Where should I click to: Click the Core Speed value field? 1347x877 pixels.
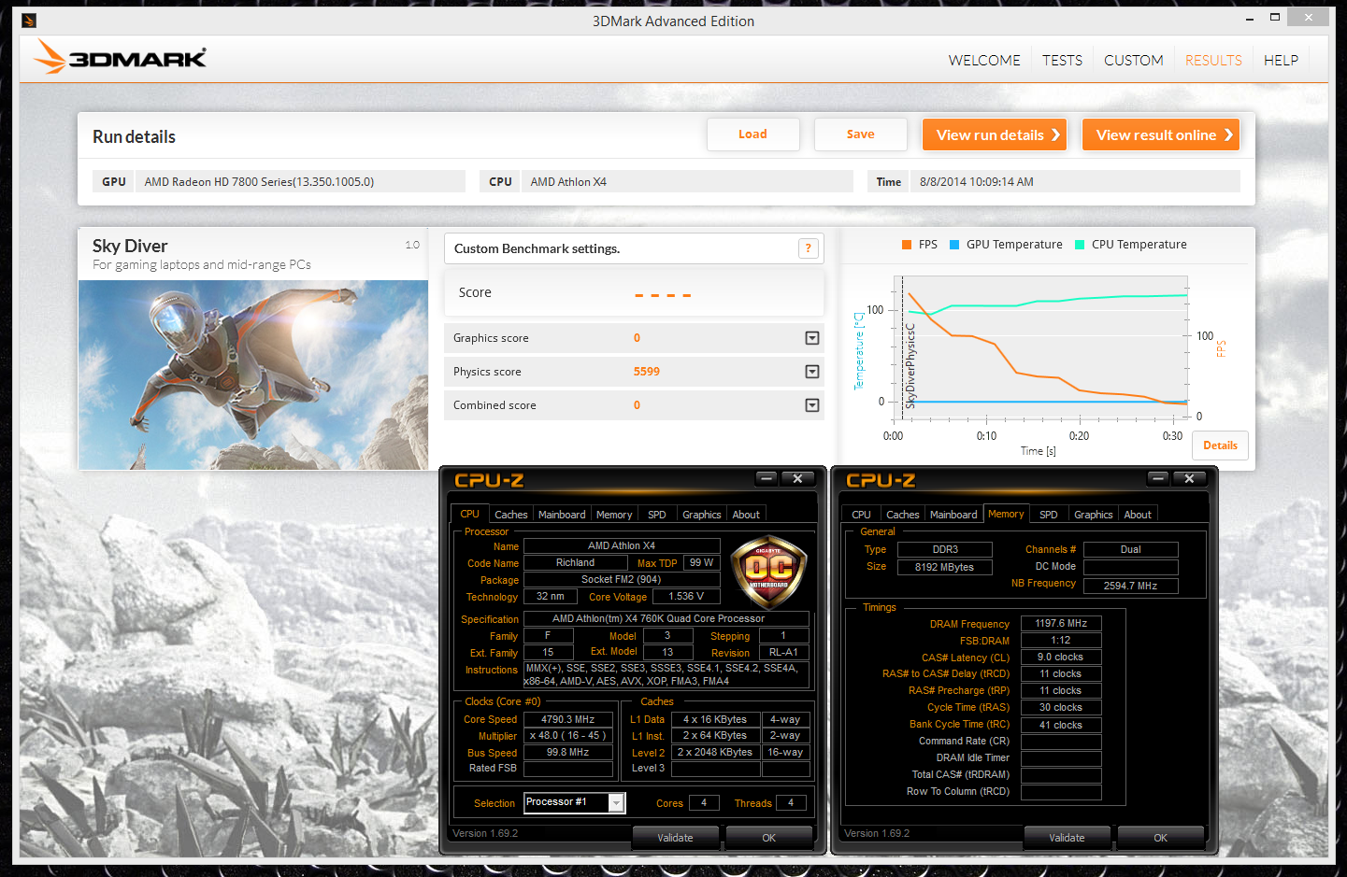point(568,719)
